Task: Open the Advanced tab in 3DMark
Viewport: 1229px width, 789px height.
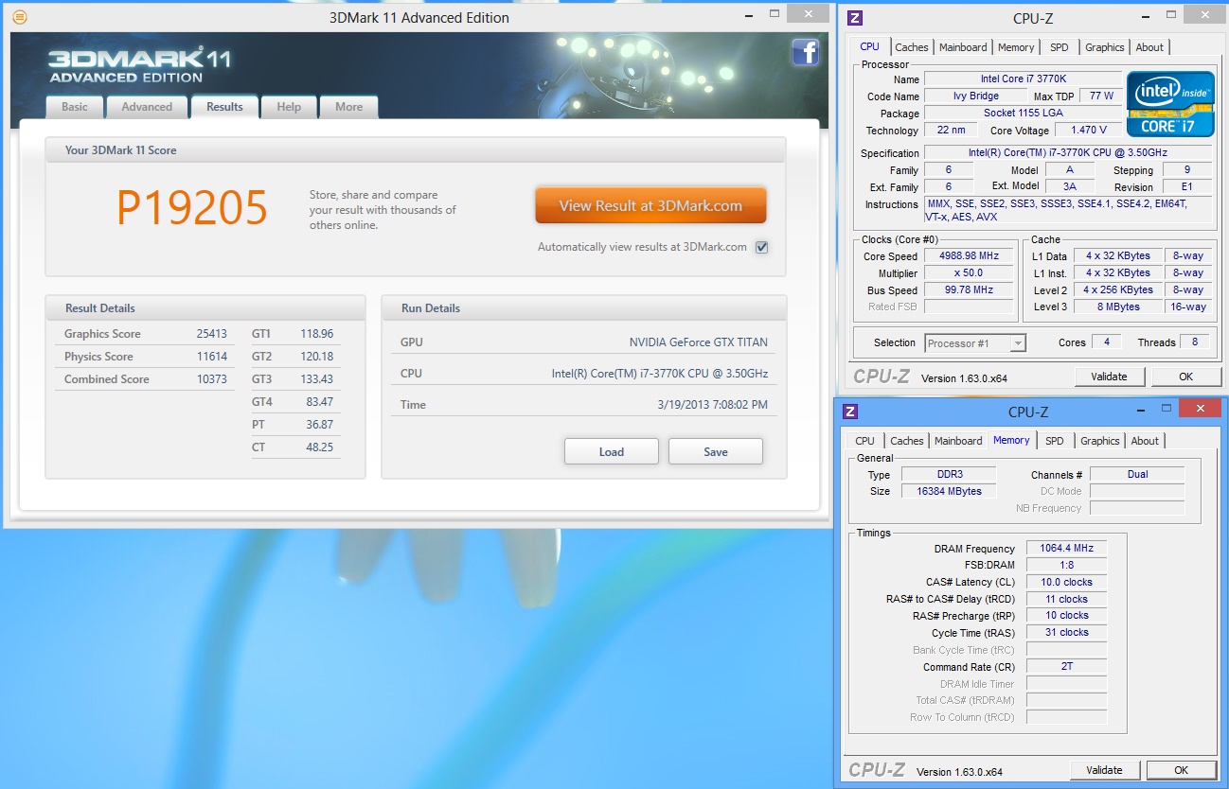Action: [147, 107]
